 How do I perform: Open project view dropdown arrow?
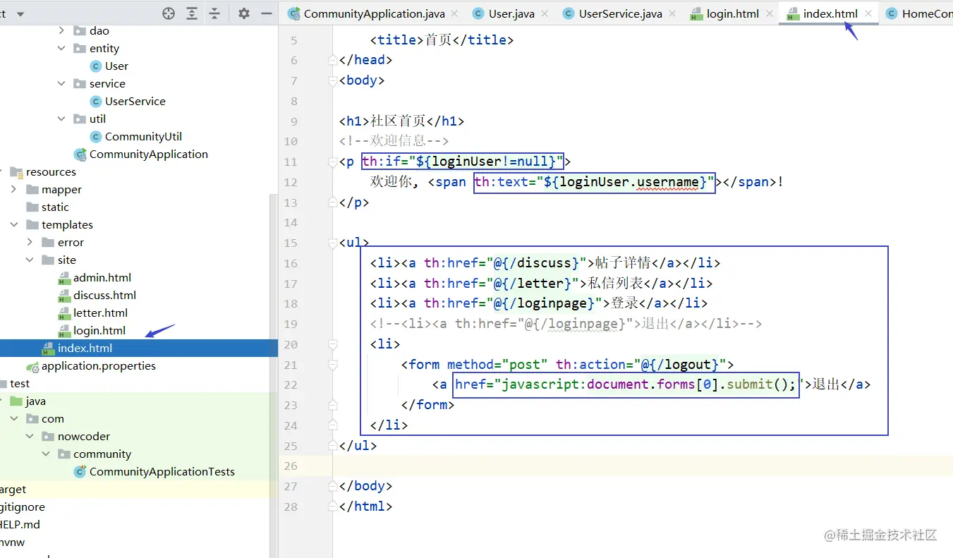(x=20, y=14)
